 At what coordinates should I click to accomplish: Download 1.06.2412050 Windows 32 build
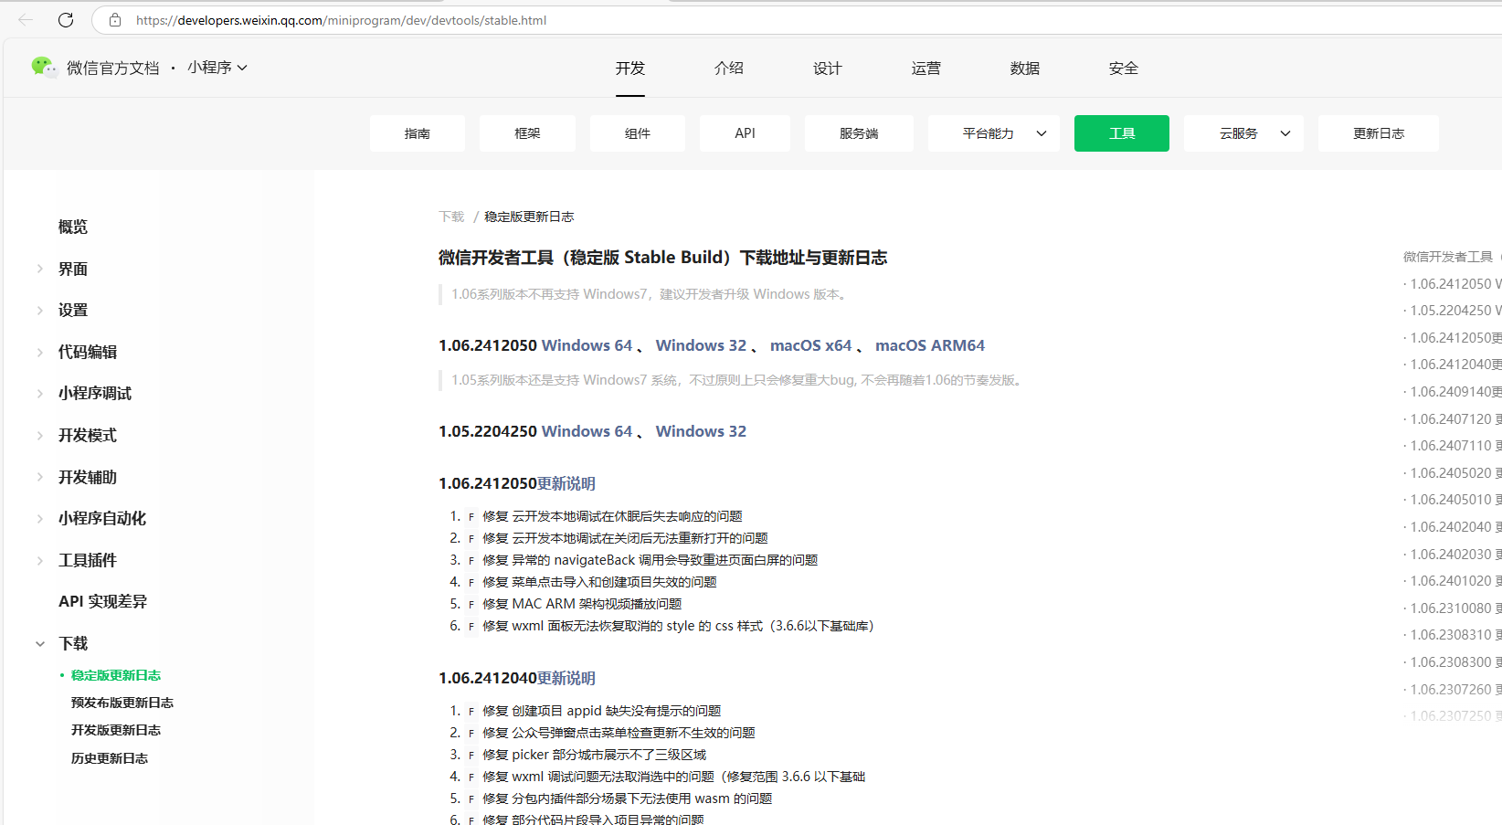[701, 345]
